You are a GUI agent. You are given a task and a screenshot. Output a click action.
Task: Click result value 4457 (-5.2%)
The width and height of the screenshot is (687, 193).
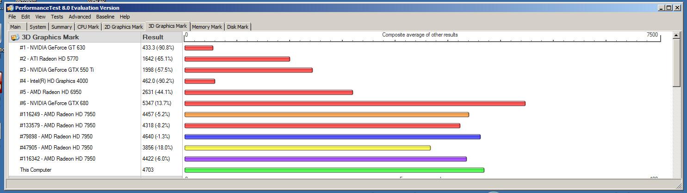click(156, 114)
